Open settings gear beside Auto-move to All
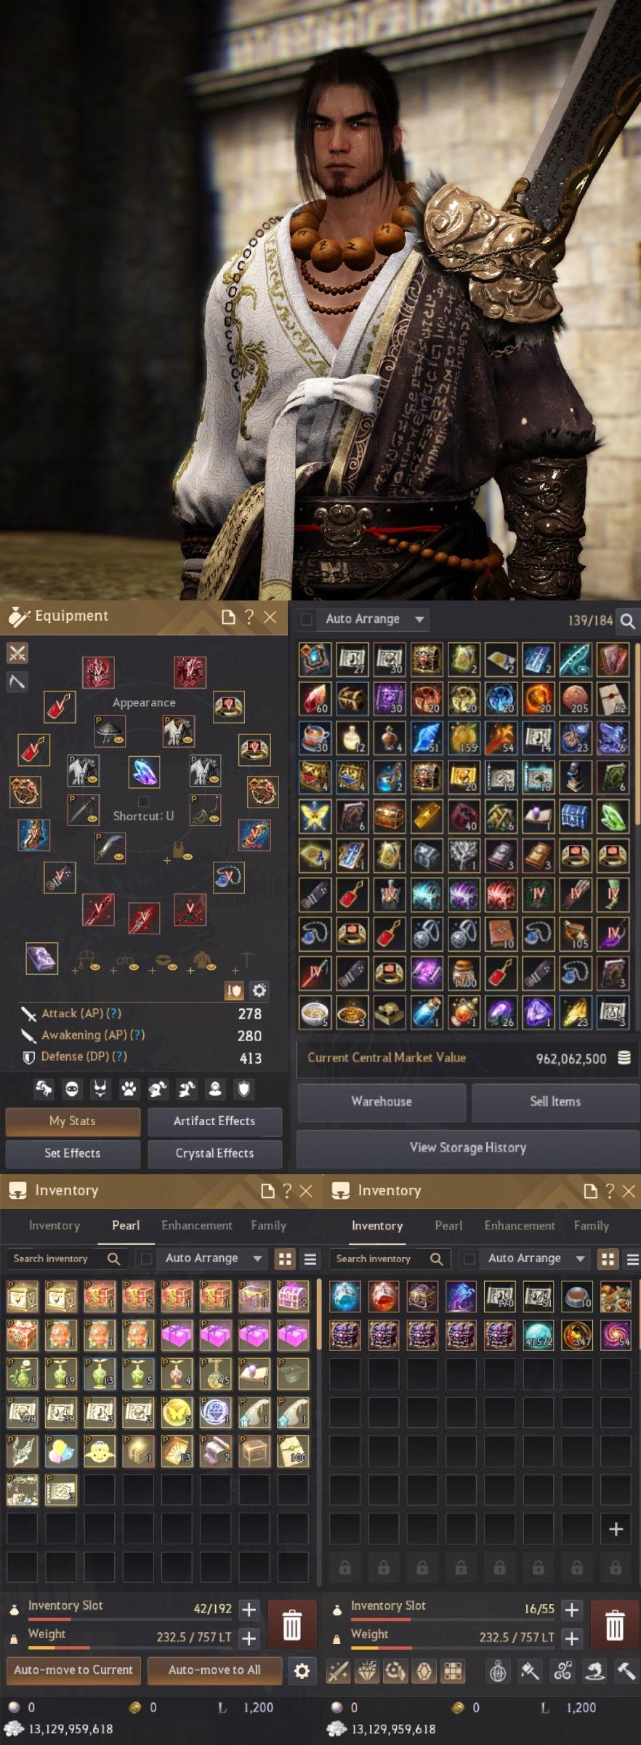The width and height of the screenshot is (641, 1745). [x=302, y=1671]
